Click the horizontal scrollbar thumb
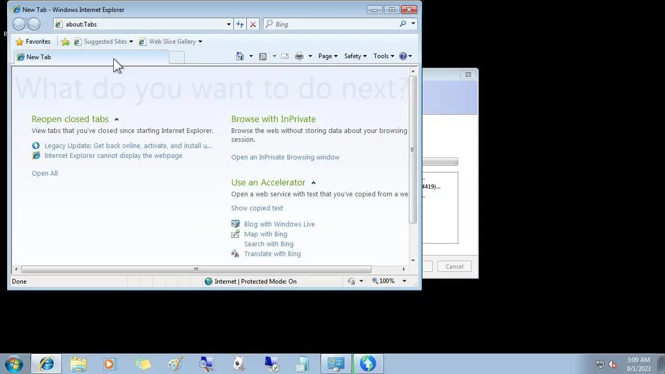Screen dimensions: 665x374 point(196,269)
